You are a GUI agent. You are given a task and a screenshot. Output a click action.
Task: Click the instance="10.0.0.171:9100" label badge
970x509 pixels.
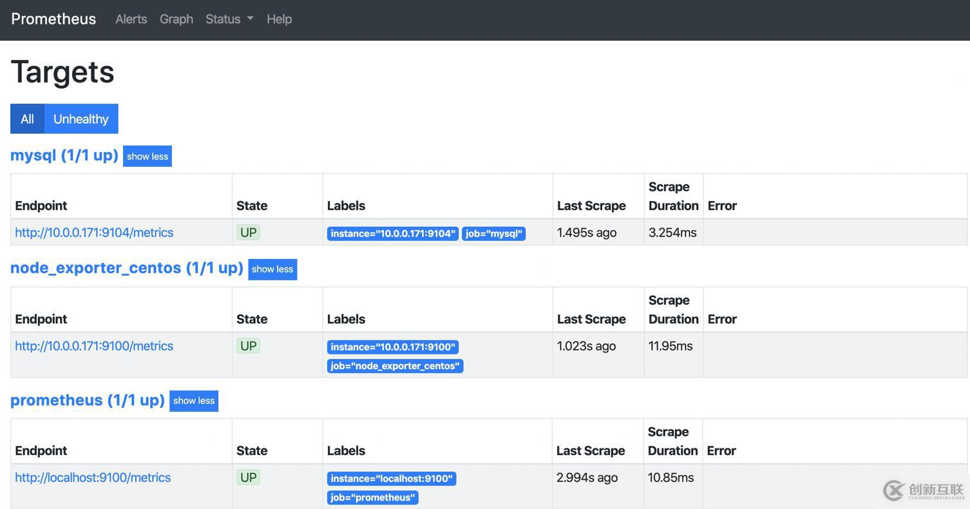[393, 347]
